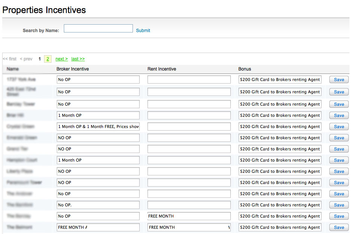Click the Submit link

point(143,31)
